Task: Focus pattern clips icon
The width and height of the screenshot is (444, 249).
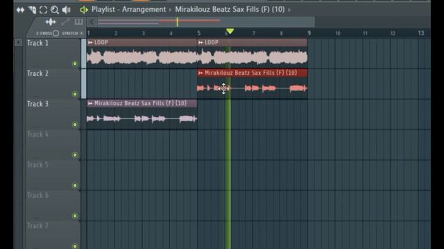Action: [78, 21]
